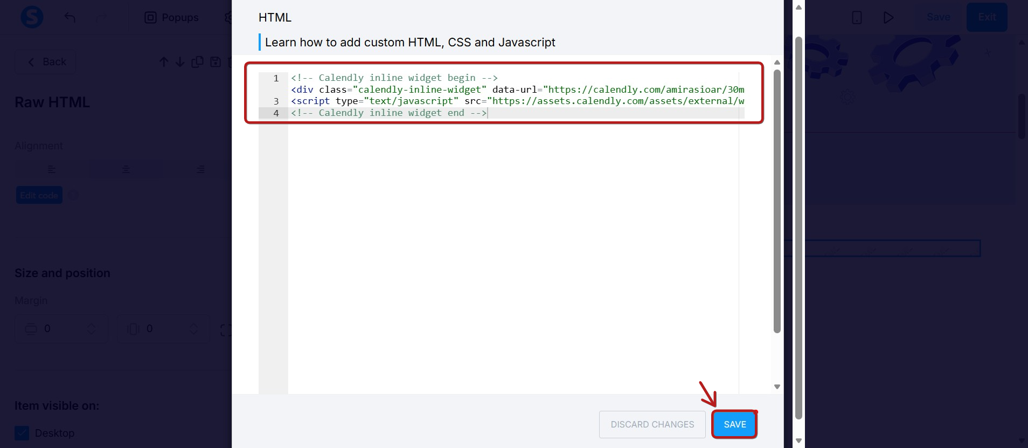Image resolution: width=1028 pixels, height=448 pixels.
Task: Click the right page scrollbar thumb
Action: point(1022,116)
